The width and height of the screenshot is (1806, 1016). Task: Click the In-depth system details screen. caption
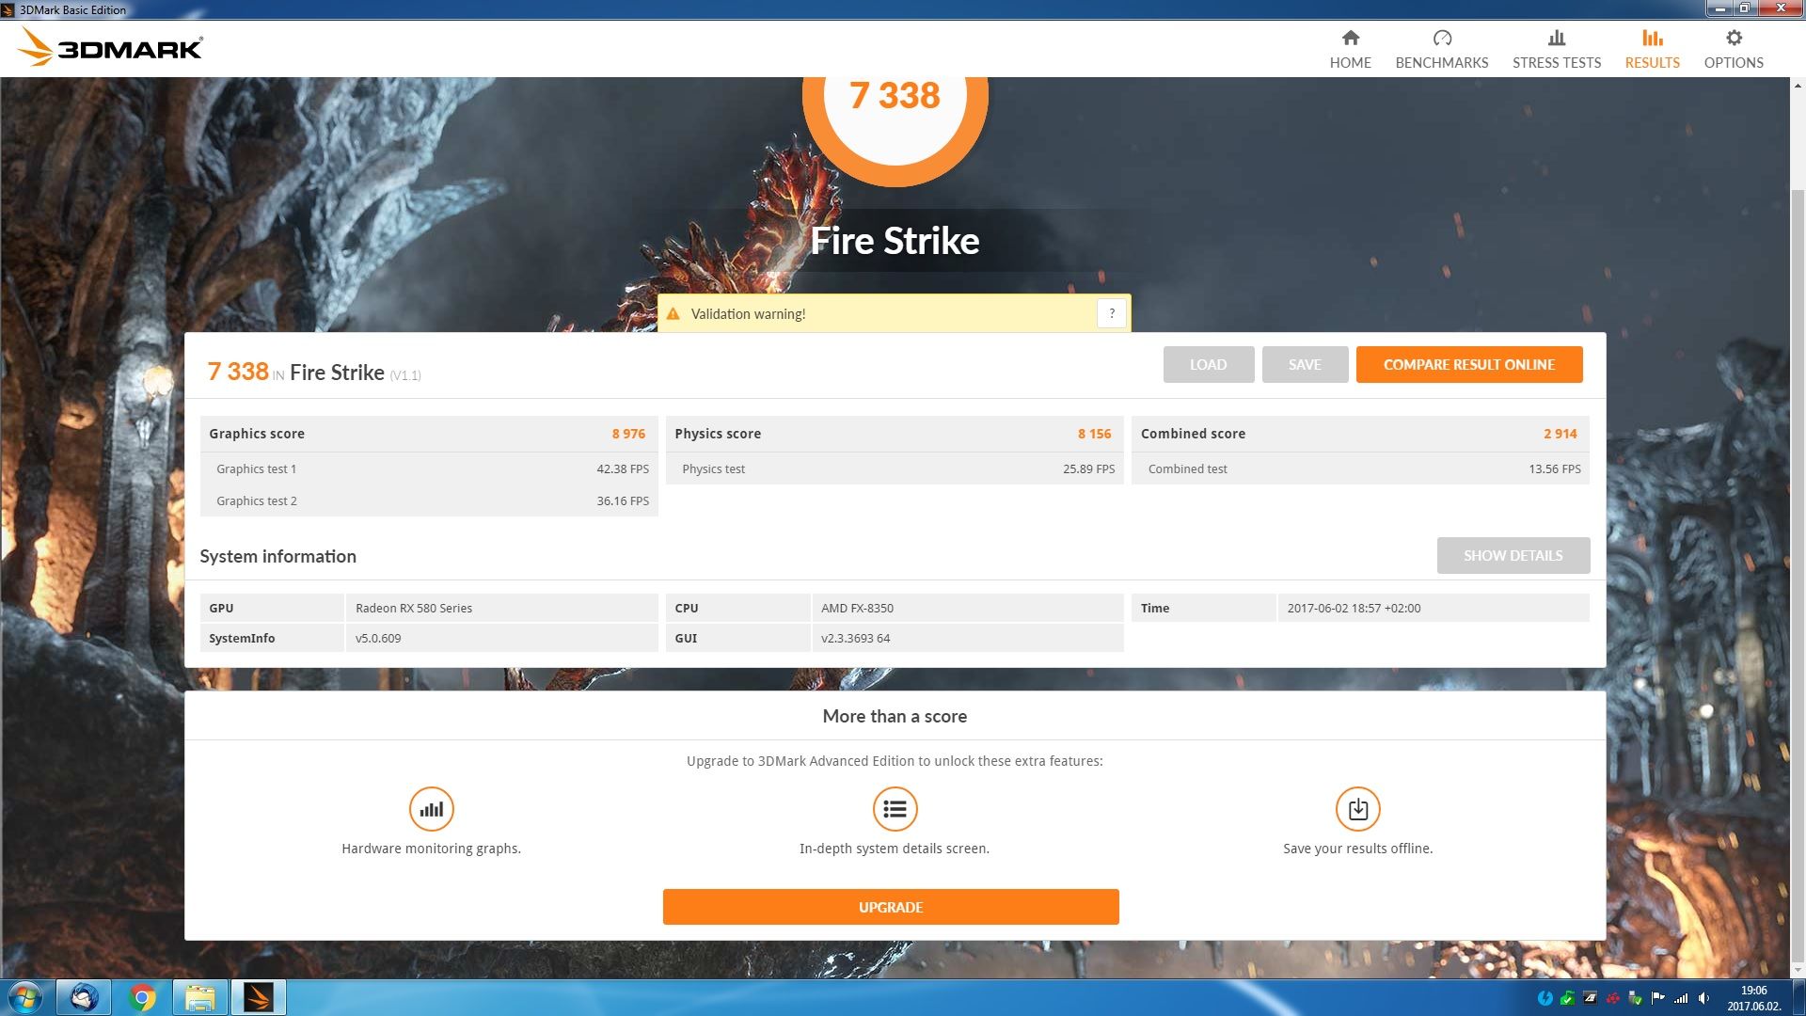(x=894, y=849)
